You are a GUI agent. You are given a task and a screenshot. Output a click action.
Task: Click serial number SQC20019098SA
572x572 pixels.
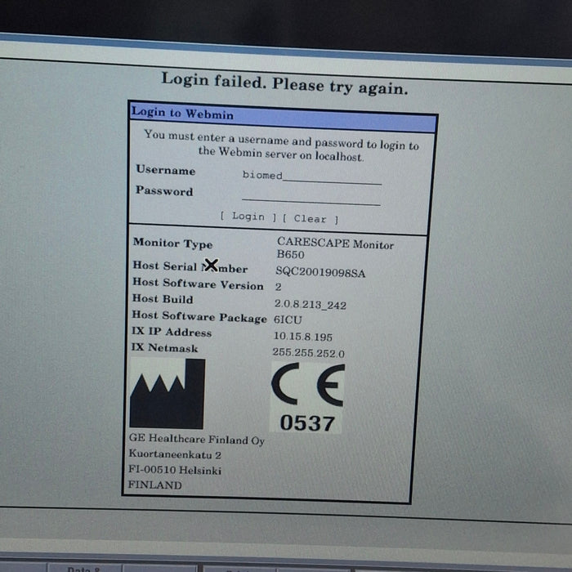pyautogui.click(x=320, y=272)
